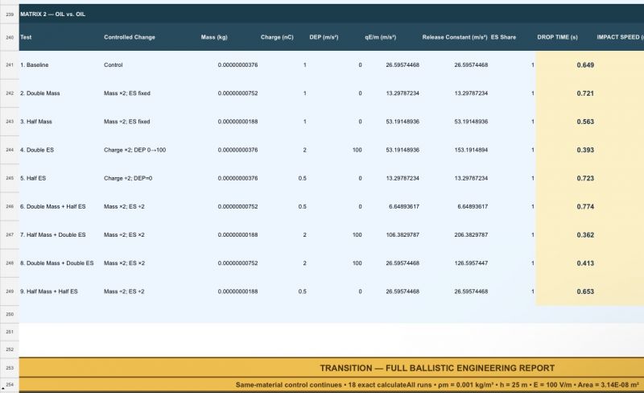Select the '4. Double ES' test cell
The width and height of the screenshot is (644, 393).
(x=36, y=150)
